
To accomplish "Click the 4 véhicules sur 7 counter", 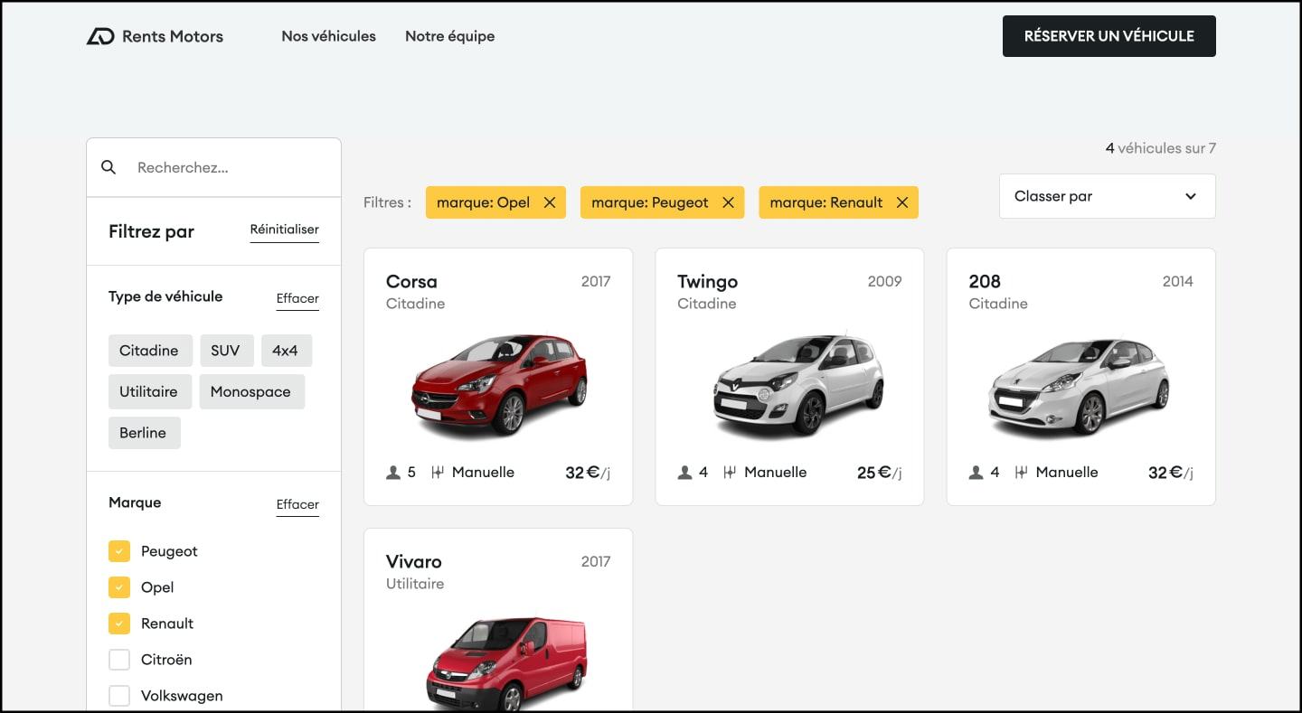I will [1160, 148].
